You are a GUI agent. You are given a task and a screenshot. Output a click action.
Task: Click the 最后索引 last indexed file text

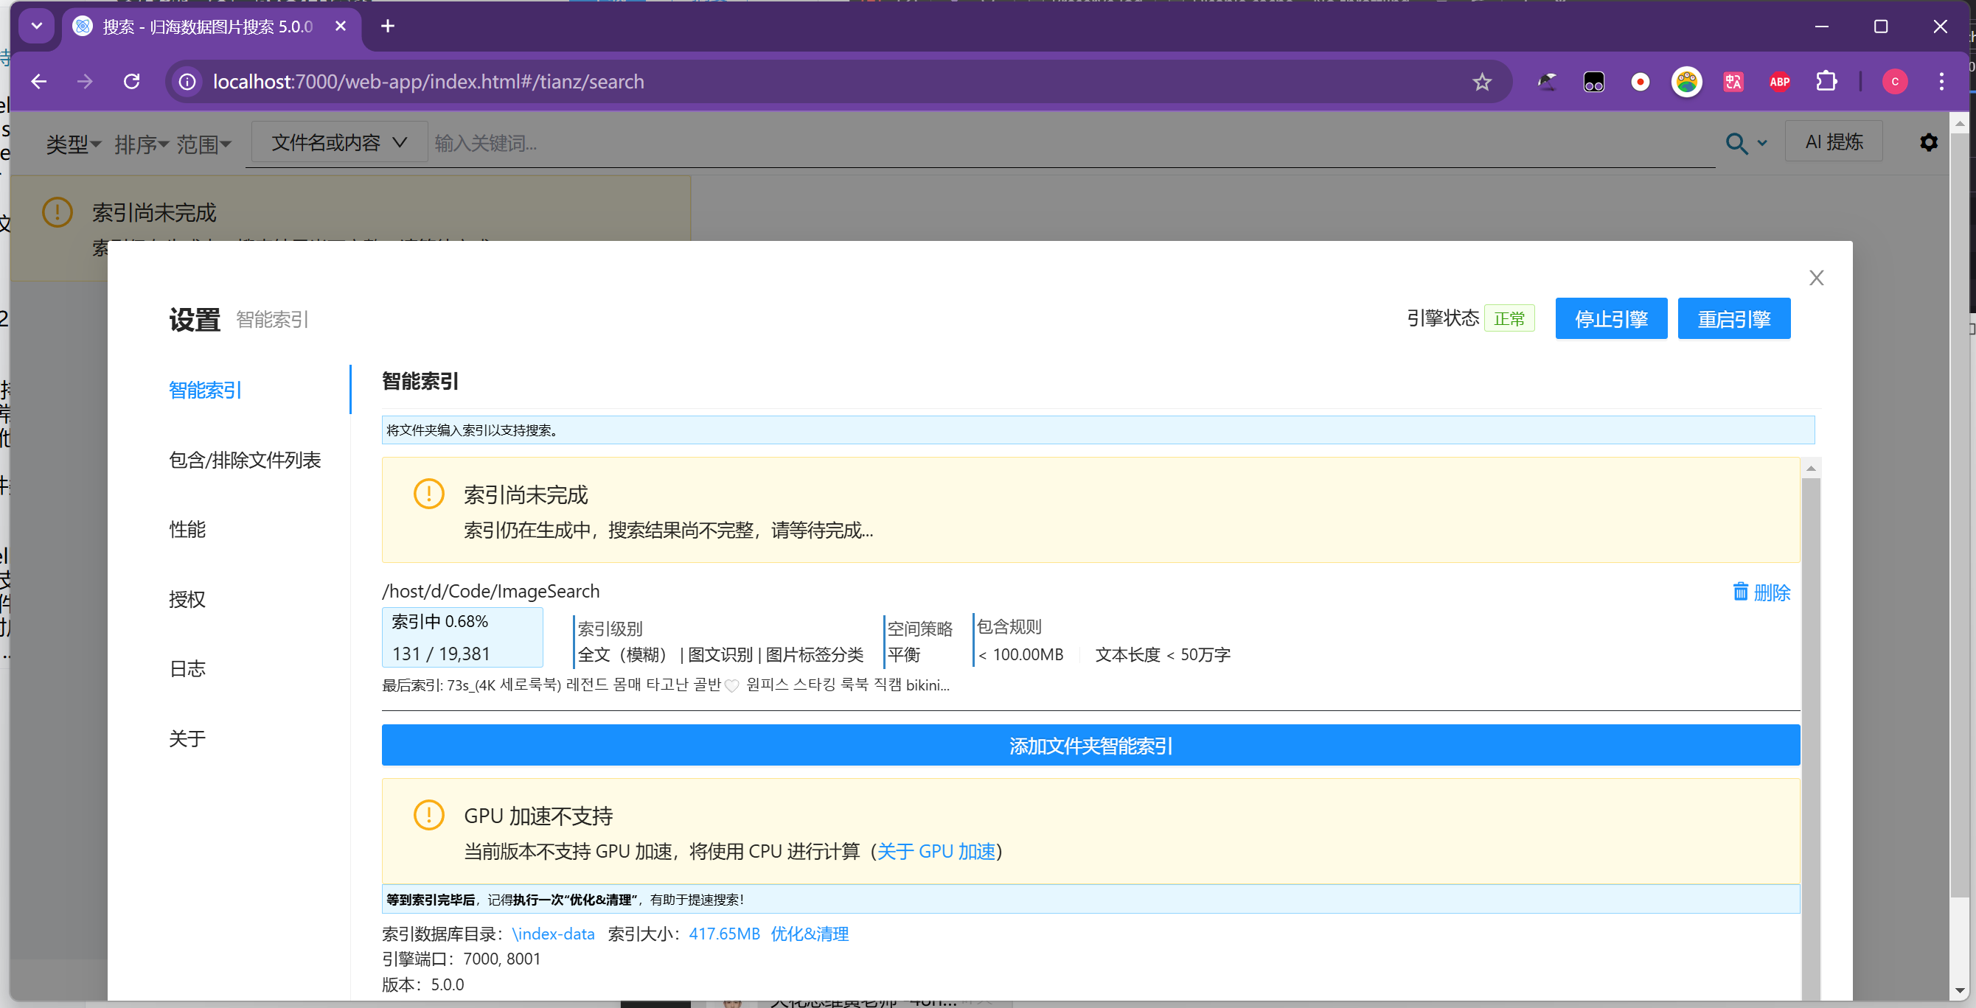point(665,685)
